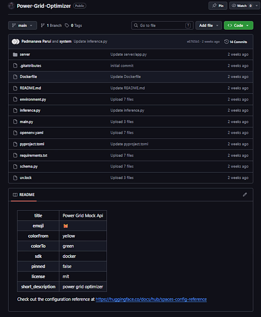Open the Add file dropdown
261x317 pixels.
[x=208, y=25]
